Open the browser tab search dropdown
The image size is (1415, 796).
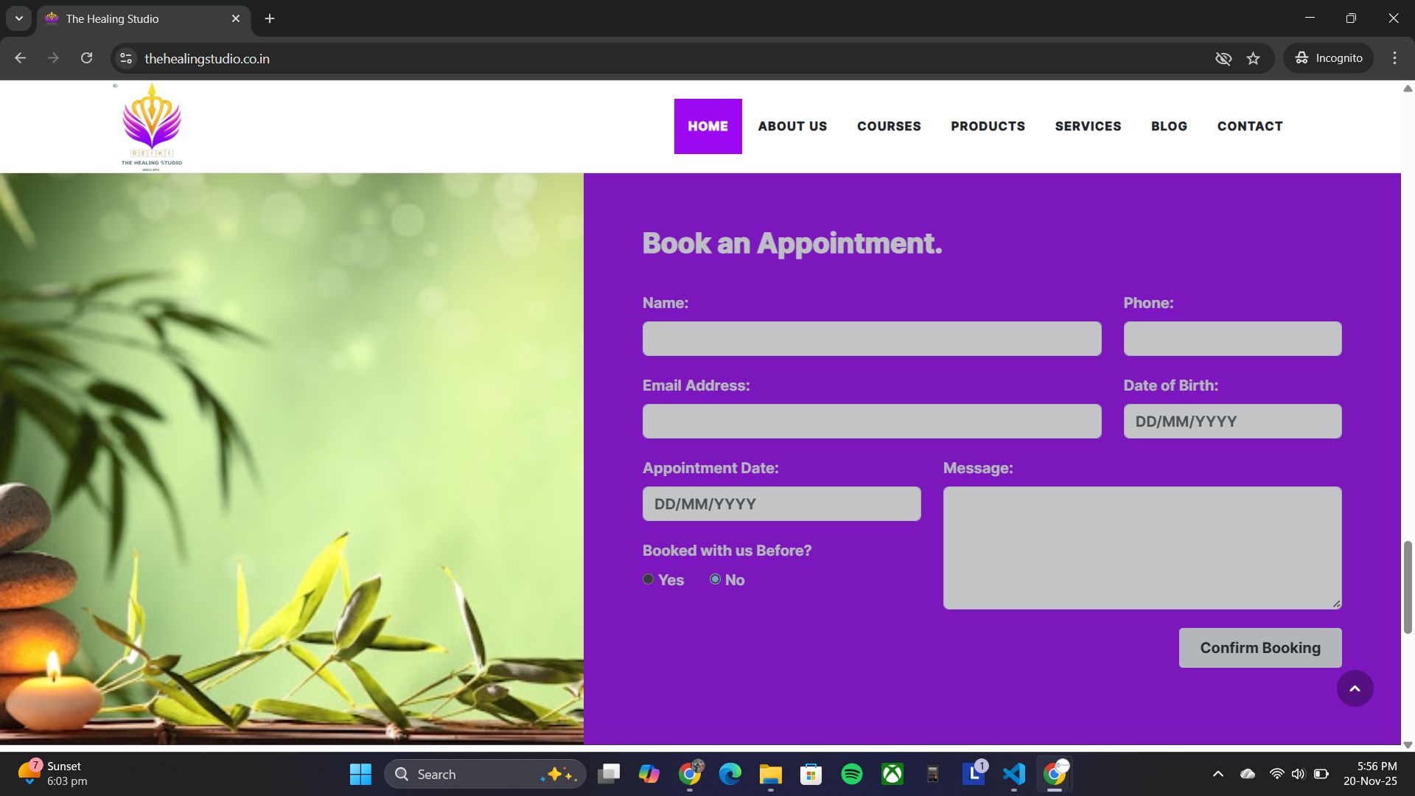18,18
